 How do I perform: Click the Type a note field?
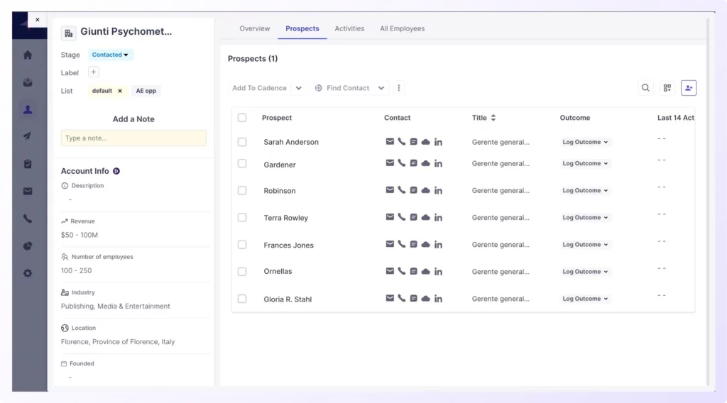[133, 138]
